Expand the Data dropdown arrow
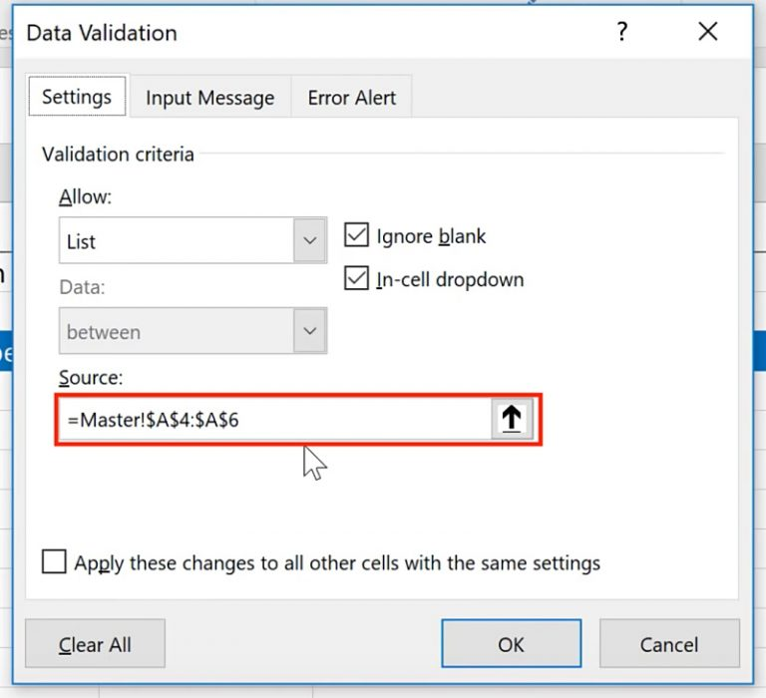766x698 pixels. point(310,331)
